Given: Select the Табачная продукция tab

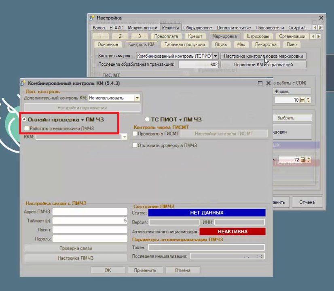Looking at the screenshot, I should (x=184, y=44).
